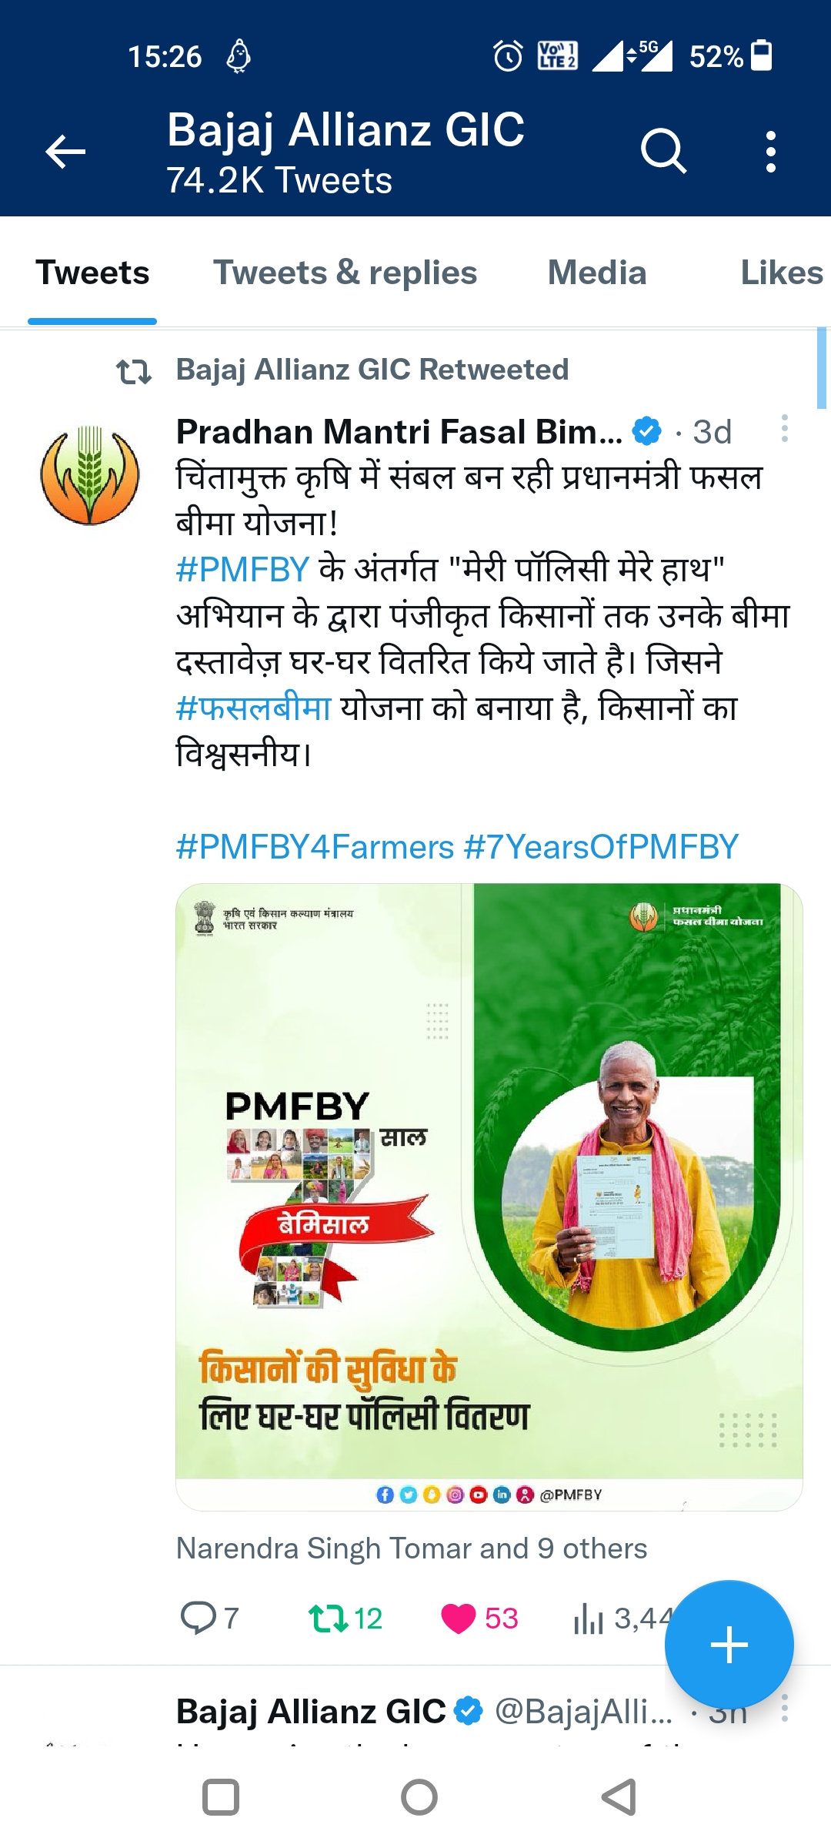Open Pradhan Mantri Fasal Bima avatar
This screenshot has height=1848, width=831.
tap(90, 475)
